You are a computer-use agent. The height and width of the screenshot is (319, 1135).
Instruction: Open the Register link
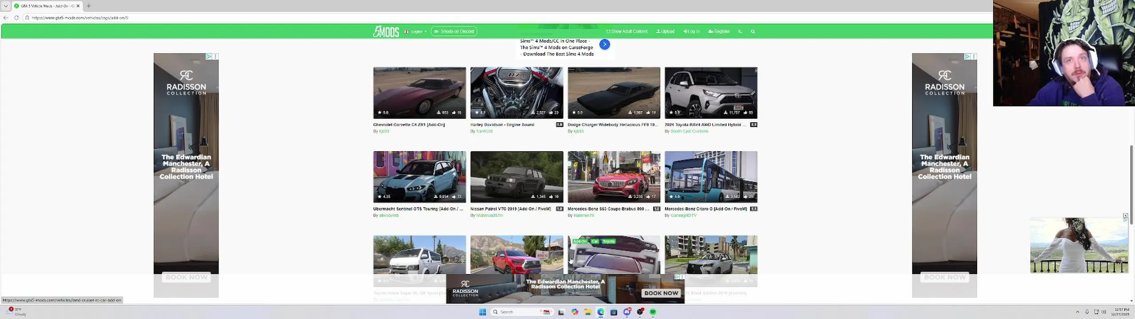(x=719, y=31)
